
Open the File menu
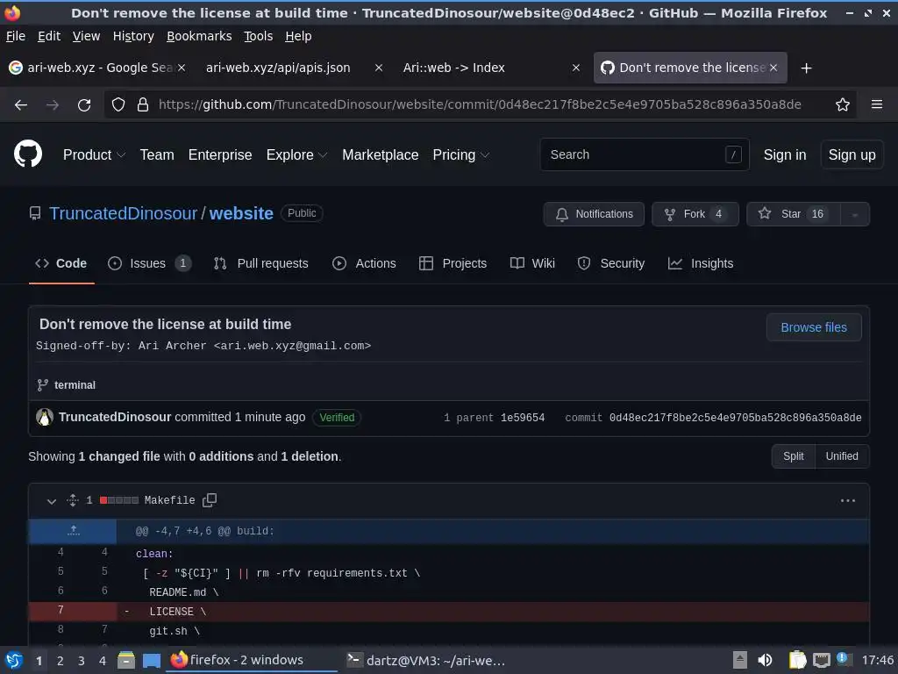tap(16, 36)
